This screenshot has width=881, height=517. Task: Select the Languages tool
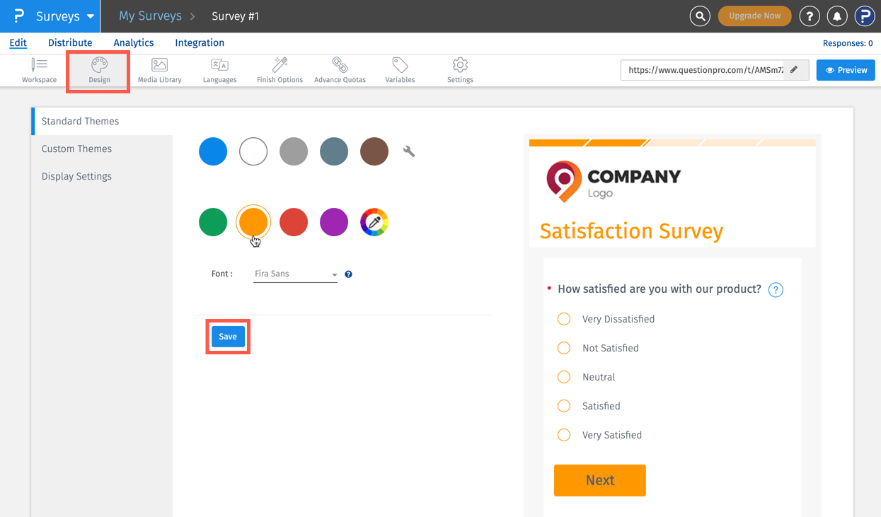pos(219,70)
